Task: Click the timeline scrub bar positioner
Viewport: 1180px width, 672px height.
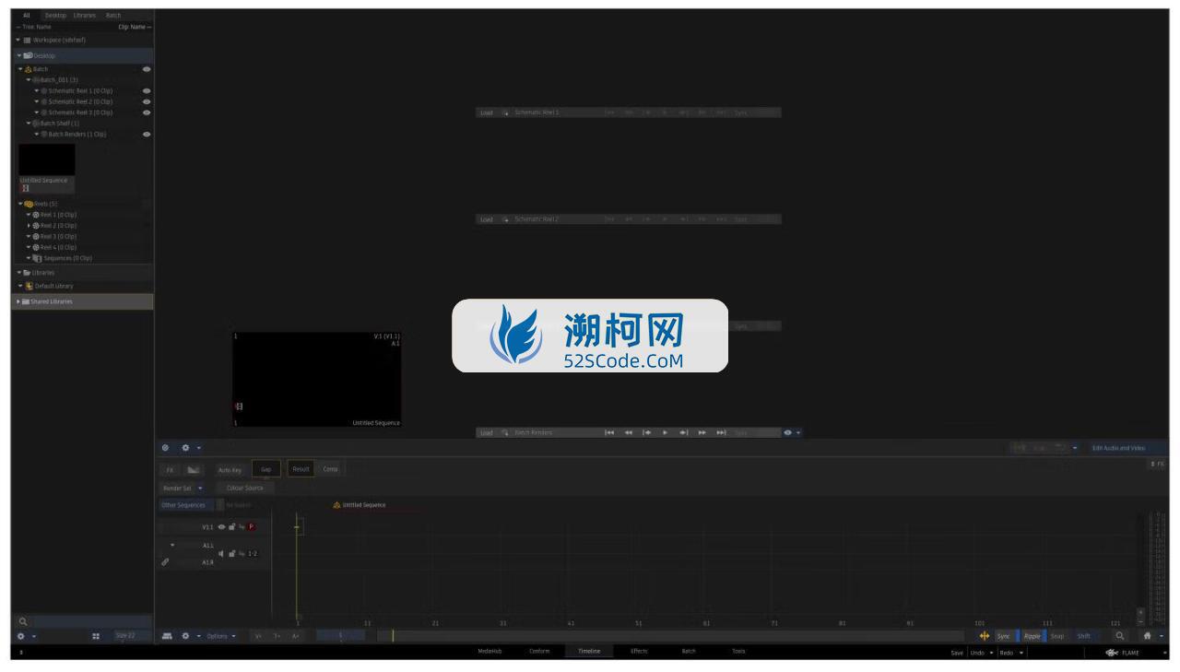Action: (392, 635)
